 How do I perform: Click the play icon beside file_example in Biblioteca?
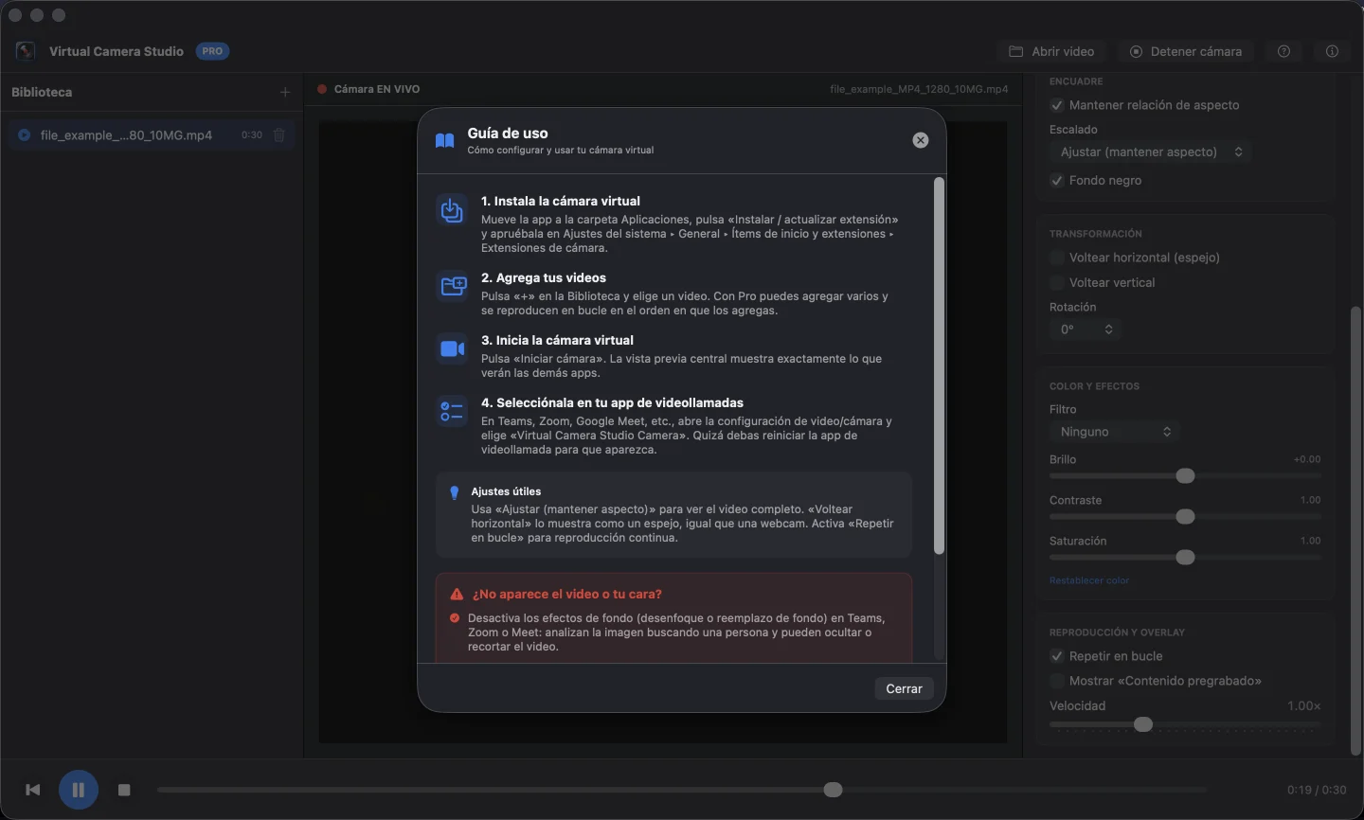[24, 135]
